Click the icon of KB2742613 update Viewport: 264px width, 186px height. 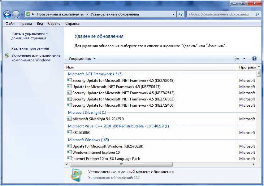(69, 93)
